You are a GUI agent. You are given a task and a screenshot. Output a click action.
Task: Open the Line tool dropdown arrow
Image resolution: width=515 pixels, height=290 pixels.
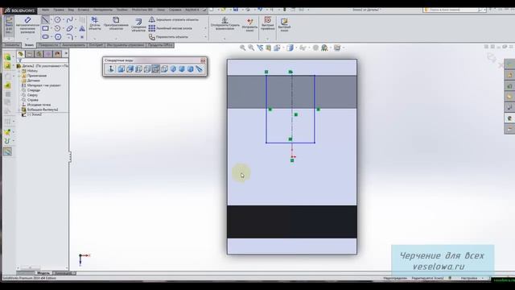coord(51,19)
